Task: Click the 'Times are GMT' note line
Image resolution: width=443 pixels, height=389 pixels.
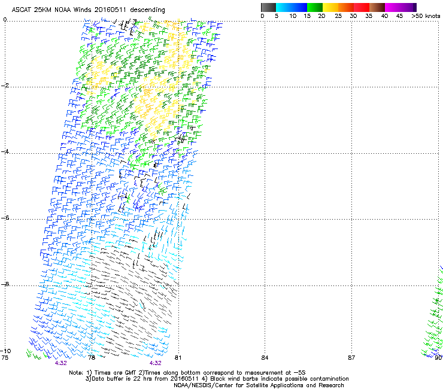Action: tap(187, 373)
